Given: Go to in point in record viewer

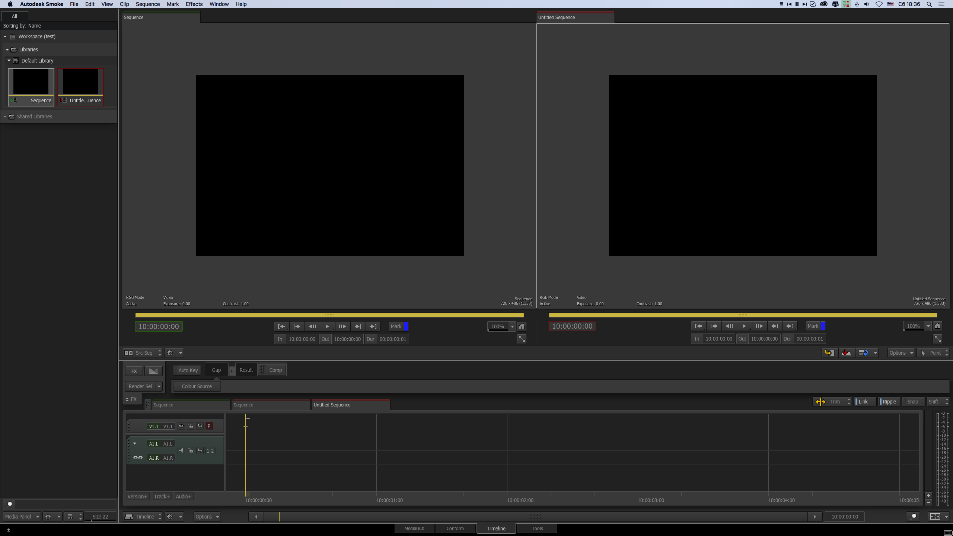Looking at the screenshot, I should click(x=699, y=326).
